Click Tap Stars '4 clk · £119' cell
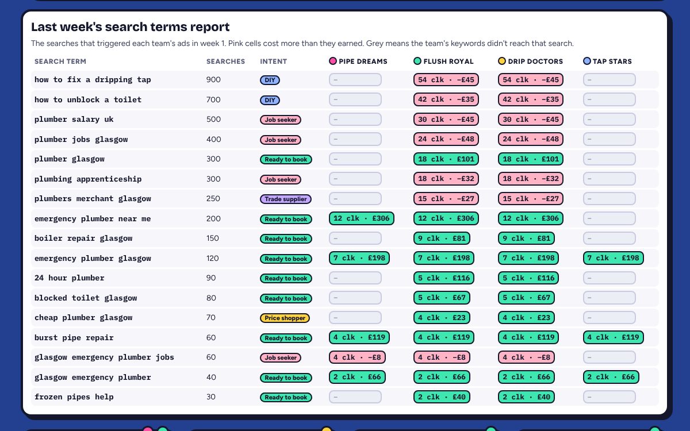 pos(613,337)
